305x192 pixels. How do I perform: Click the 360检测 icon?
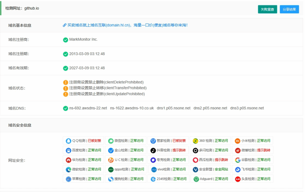pos(195,141)
